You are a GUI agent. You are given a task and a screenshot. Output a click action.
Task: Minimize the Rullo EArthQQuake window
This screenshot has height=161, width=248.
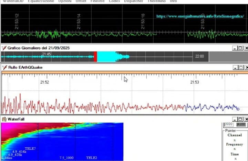pos(235,67)
